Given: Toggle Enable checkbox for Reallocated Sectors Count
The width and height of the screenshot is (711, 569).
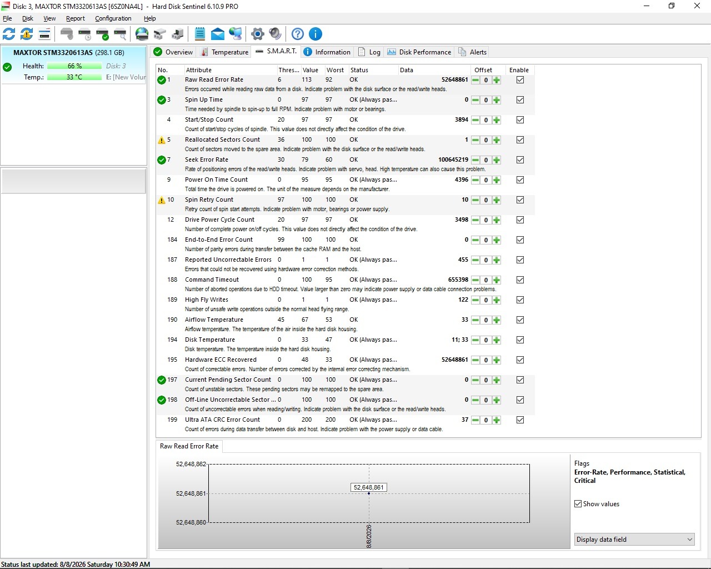Looking at the screenshot, I should [x=520, y=140].
